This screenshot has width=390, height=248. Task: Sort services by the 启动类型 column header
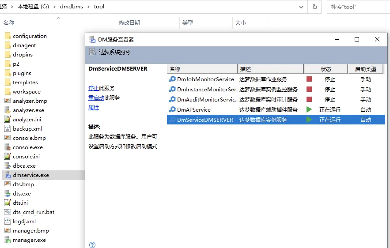pyautogui.click(x=365, y=69)
